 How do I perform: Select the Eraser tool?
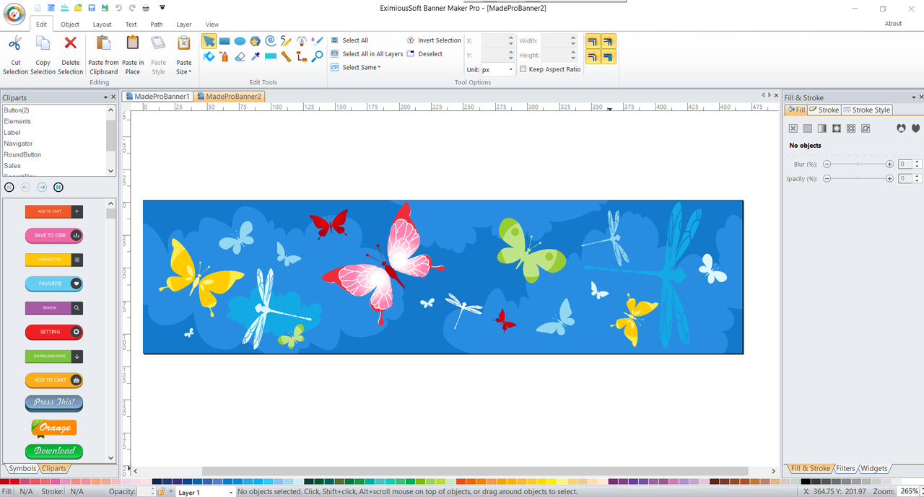click(240, 56)
